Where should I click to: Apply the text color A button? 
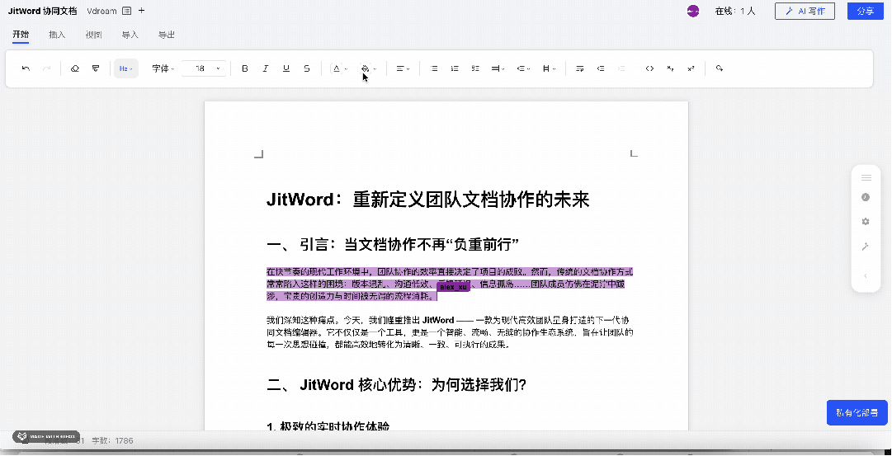click(x=336, y=68)
